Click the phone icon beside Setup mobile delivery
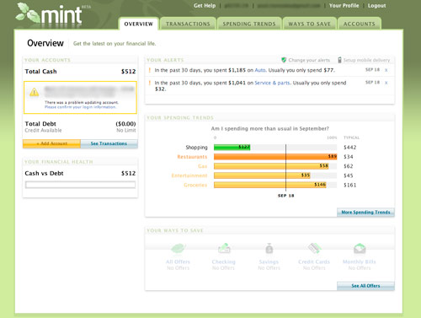421x318 pixels. click(x=339, y=60)
